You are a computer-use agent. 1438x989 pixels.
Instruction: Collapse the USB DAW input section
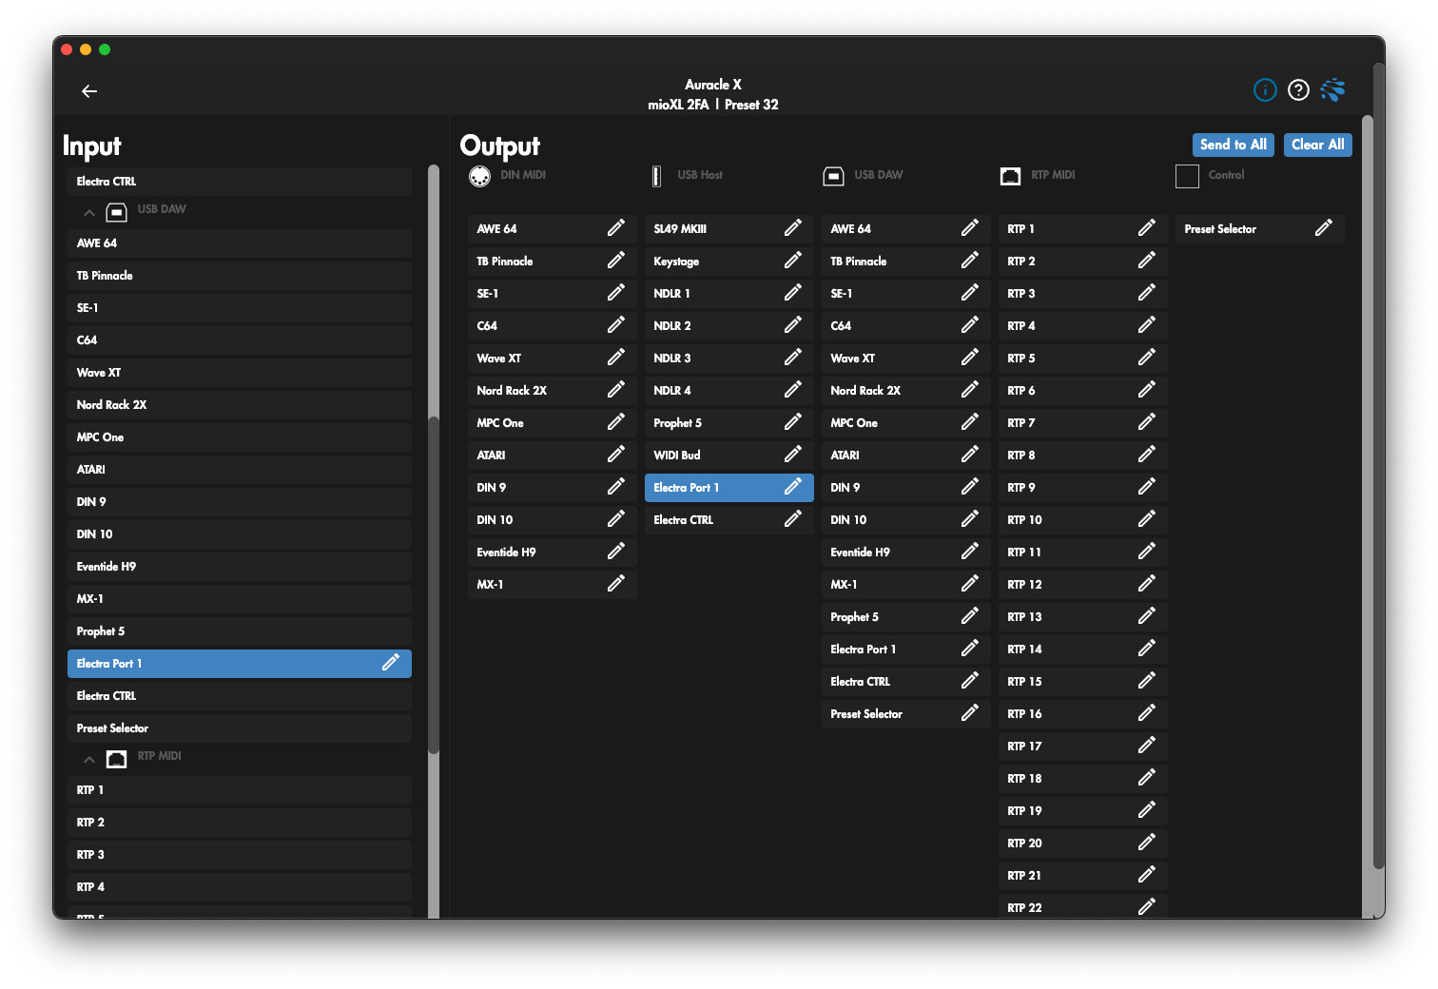[x=88, y=211]
